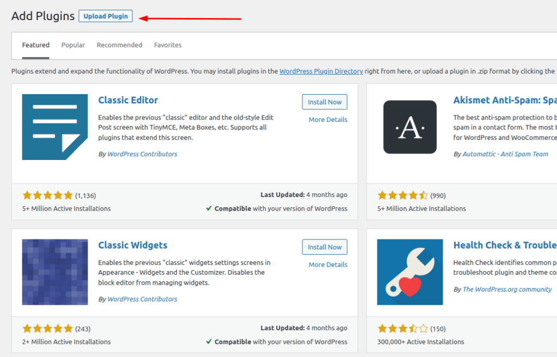The width and height of the screenshot is (557, 357).
Task: Click the 300,000+ Active Installations text
Action: pyautogui.click(x=420, y=342)
